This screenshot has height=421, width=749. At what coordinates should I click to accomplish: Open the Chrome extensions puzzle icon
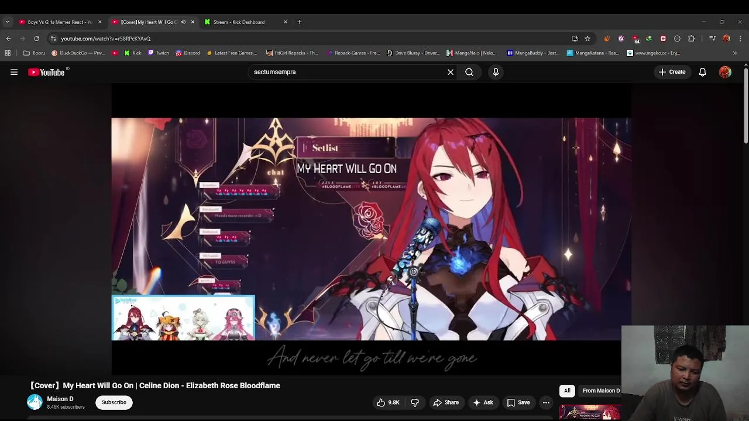pyautogui.click(x=691, y=39)
